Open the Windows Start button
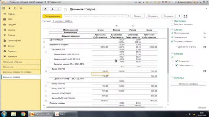This screenshot has width=209, height=117. coord(4,114)
